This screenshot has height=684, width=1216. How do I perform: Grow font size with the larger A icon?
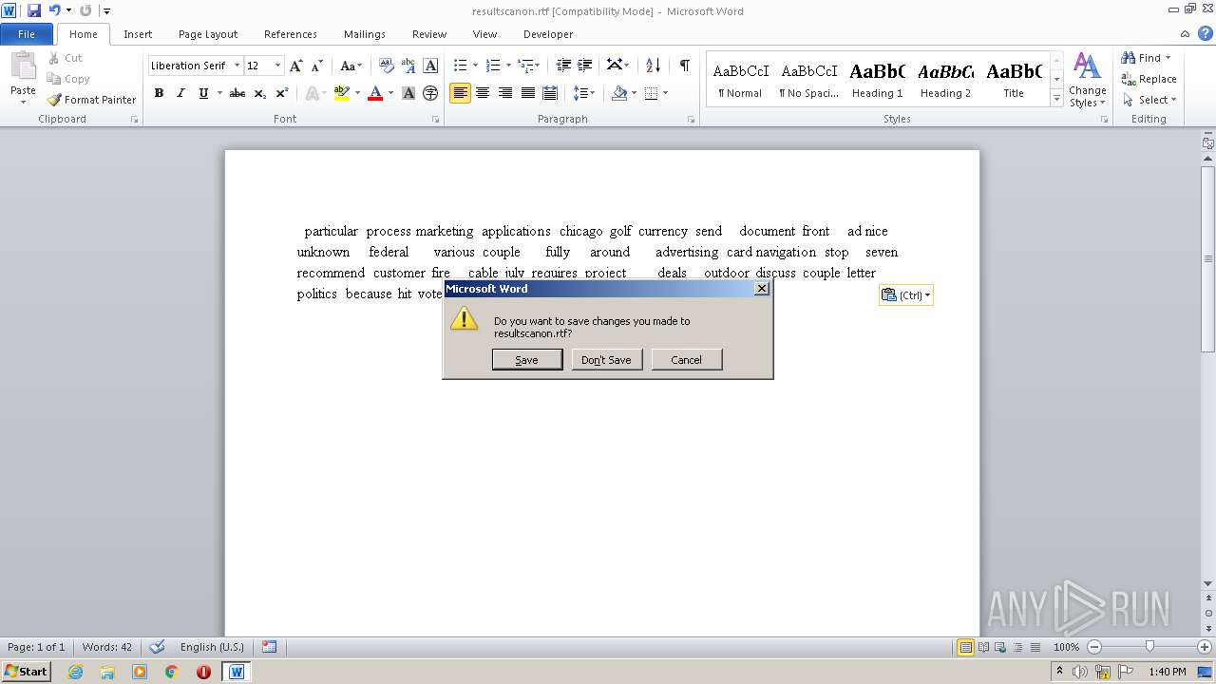[296, 66]
